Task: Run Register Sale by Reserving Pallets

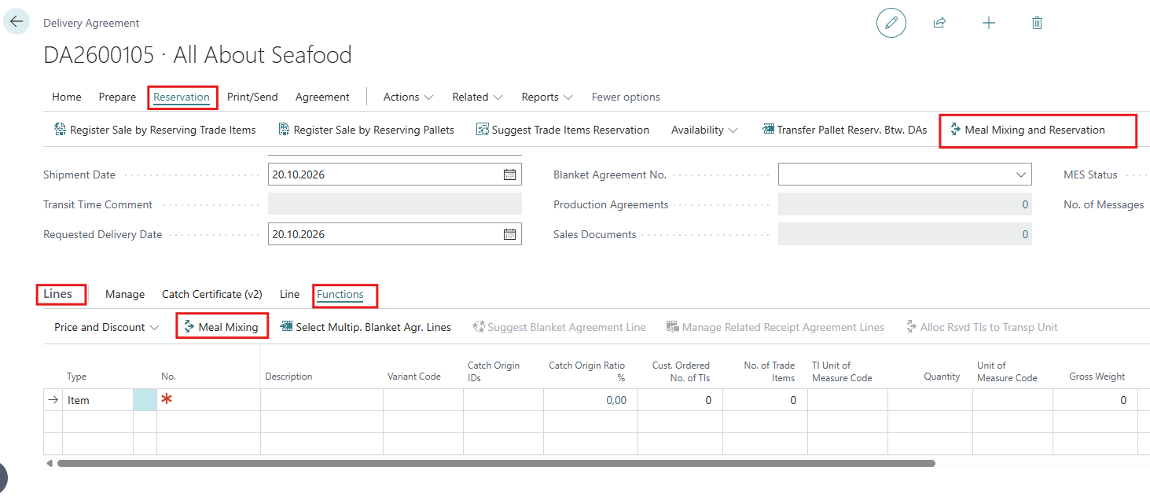Action: [x=366, y=130]
